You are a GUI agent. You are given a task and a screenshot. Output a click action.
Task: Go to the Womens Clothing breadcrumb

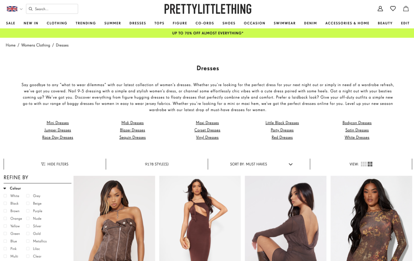point(36,45)
